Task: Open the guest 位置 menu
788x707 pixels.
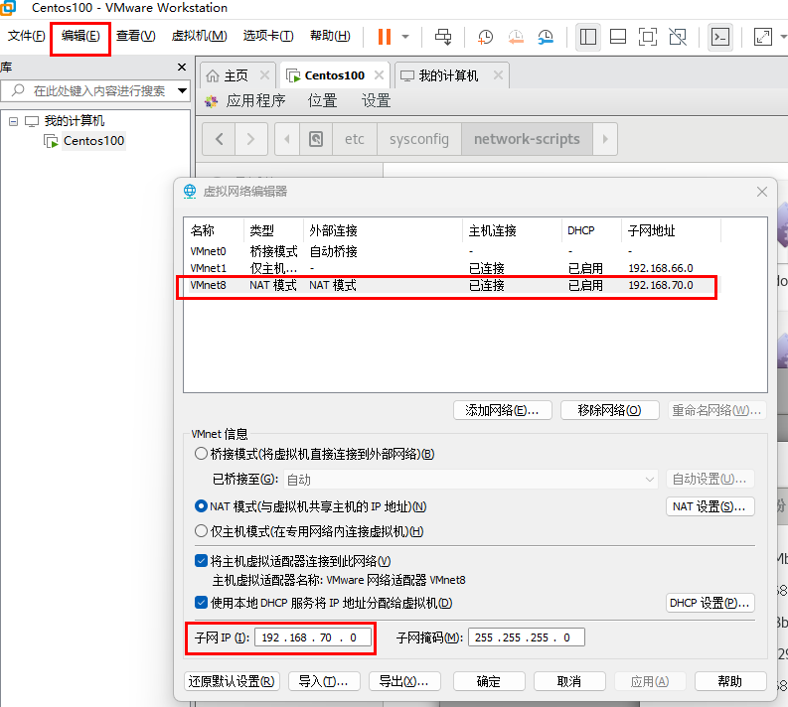Action: (x=322, y=101)
